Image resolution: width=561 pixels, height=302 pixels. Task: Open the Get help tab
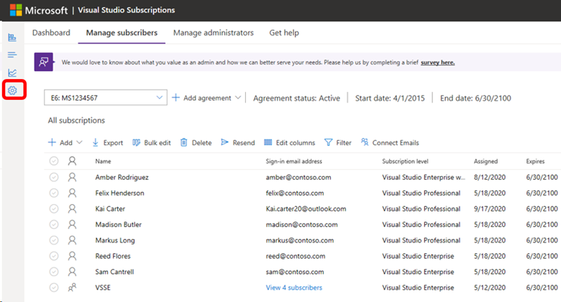(283, 32)
